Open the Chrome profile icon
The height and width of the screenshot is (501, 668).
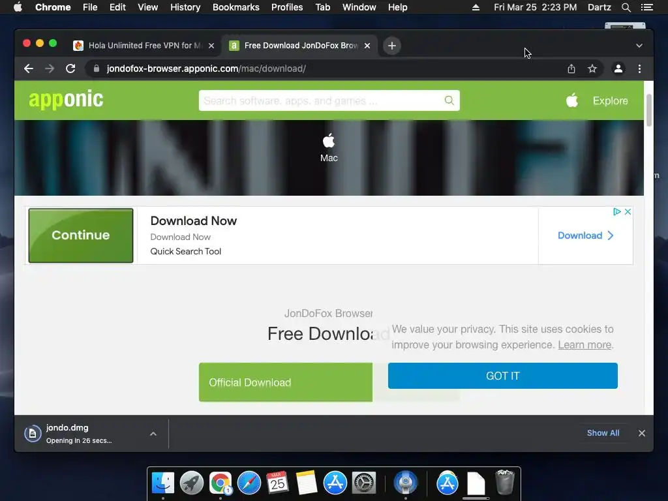pyautogui.click(x=618, y=68)
